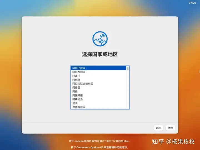
Task: Choose 埃塞俄比亚 from the list
Action: pyautogui.click(x=98, y=107)
